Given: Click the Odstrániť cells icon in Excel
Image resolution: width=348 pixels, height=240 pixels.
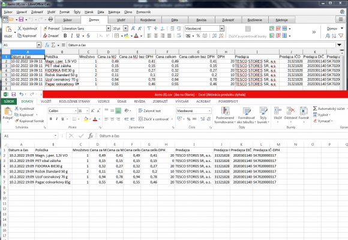Looking at the screenshot, I should [290, 110].
